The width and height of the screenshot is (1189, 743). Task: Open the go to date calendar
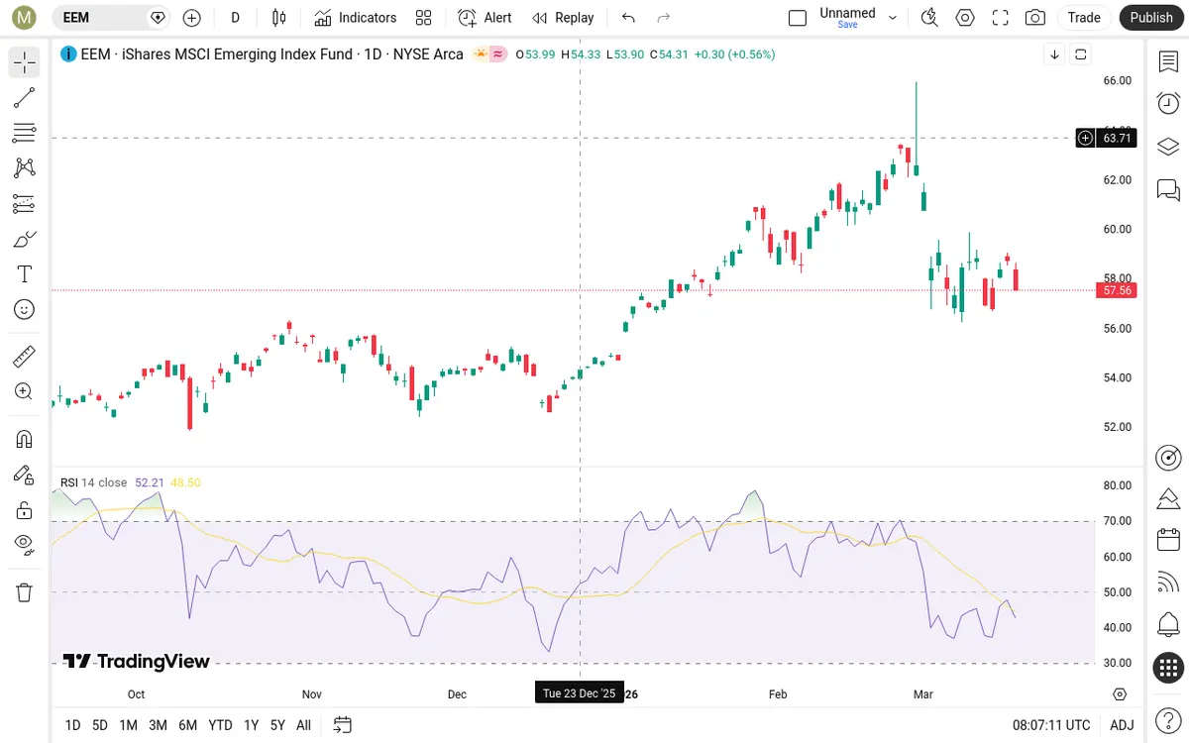pyautogui.click(x=342, y=725)
